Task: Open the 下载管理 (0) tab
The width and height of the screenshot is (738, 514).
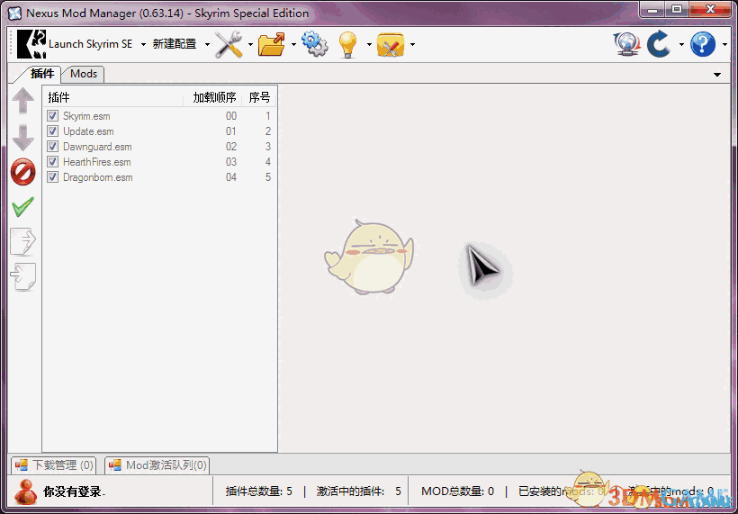Action: pyautogui.click(x=54, y=465)
